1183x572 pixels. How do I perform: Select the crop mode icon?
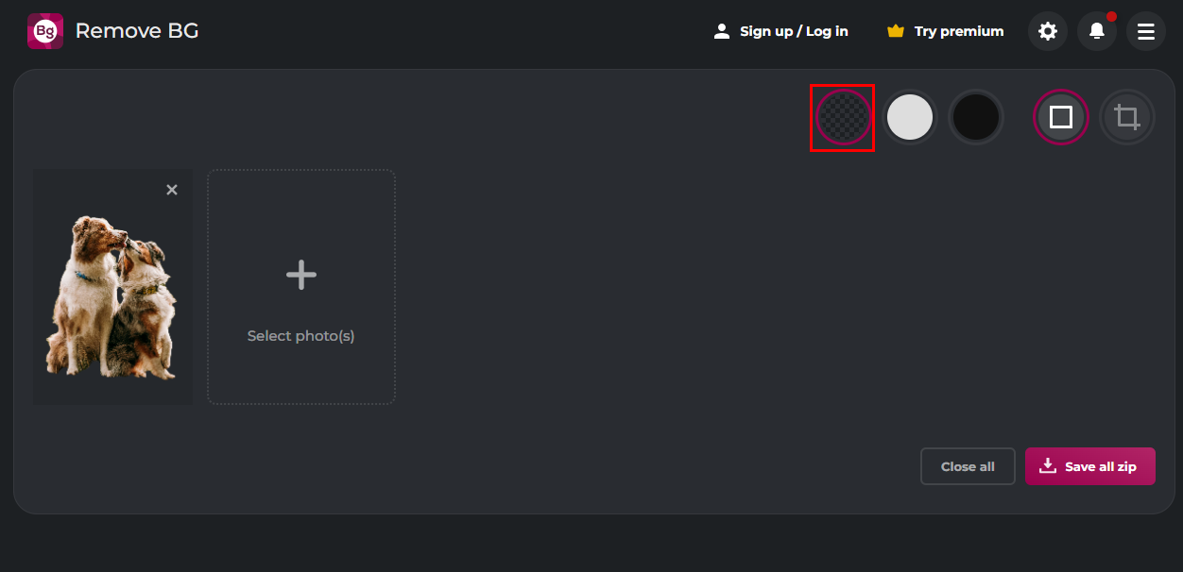point(1126,117)
